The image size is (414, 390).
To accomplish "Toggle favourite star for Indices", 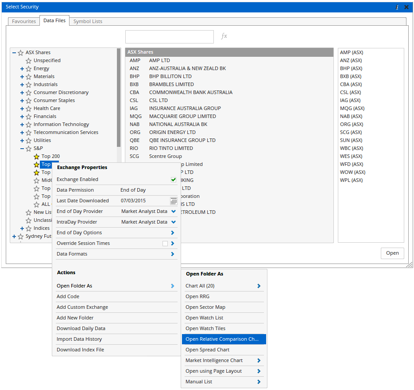I will click(28, 228).
